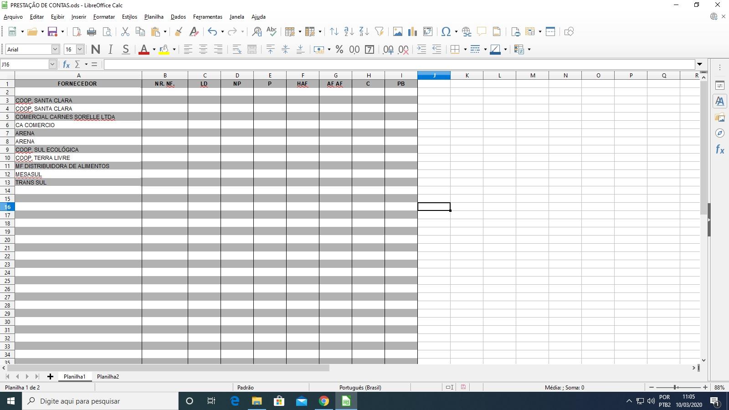Image resolution: width=729 pixels, height=410 pixels.
Task: Define the print area
Action: coord(515,31)
